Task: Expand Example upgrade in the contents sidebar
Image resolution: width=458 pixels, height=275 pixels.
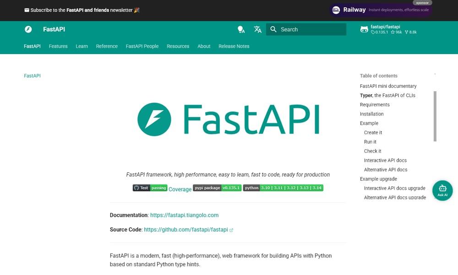Action: click(x=378, y=179)
